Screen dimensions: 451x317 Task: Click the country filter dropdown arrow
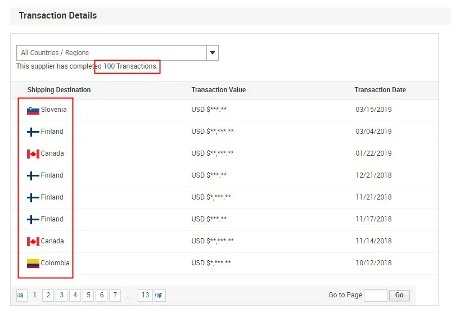[x=213, y=53]
